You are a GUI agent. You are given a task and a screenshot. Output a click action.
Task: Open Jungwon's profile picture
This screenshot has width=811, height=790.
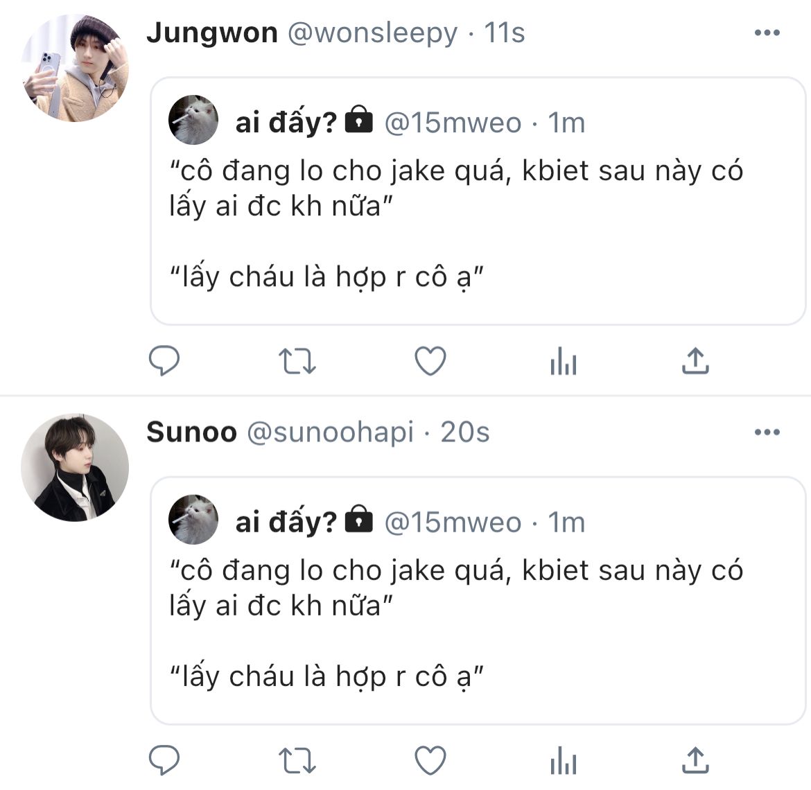pyautogui.click(x=75, y=67)
